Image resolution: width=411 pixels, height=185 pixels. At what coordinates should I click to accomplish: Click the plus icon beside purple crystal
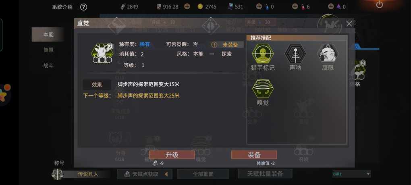[x=331, y=6]
